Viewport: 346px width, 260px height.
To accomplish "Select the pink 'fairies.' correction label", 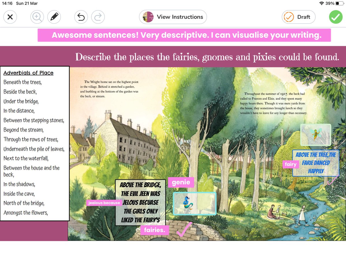I will tap(155, 230).
